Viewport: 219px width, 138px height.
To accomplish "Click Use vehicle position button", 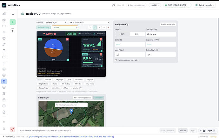I will tap(83, 98).
